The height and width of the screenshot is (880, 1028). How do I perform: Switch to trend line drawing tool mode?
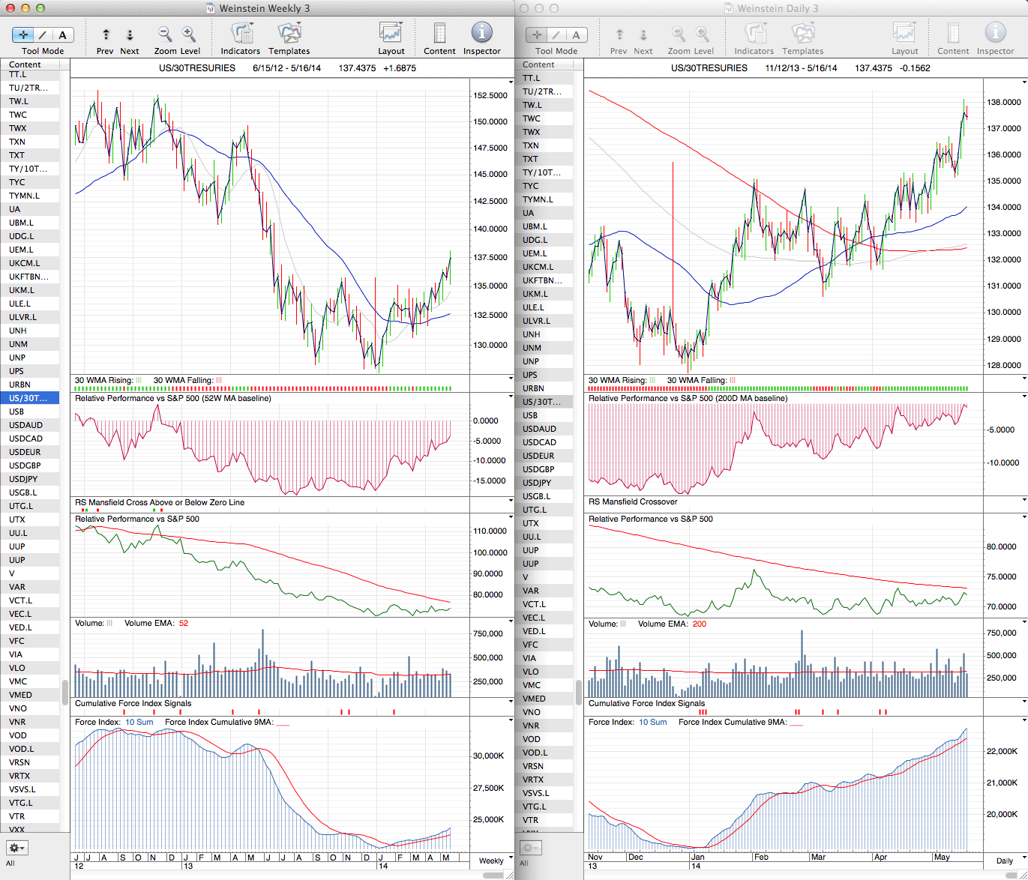coord(43,35)
